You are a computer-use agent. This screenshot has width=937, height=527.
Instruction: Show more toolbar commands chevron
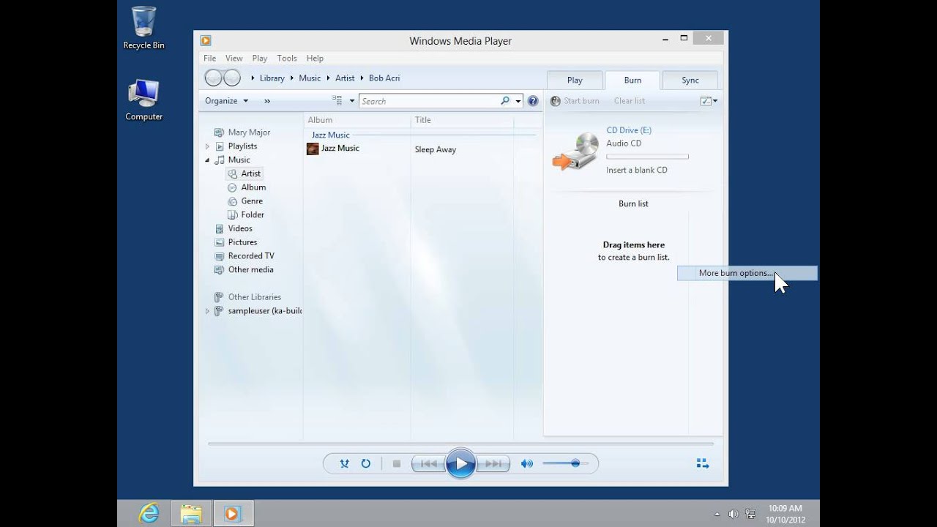267,101
